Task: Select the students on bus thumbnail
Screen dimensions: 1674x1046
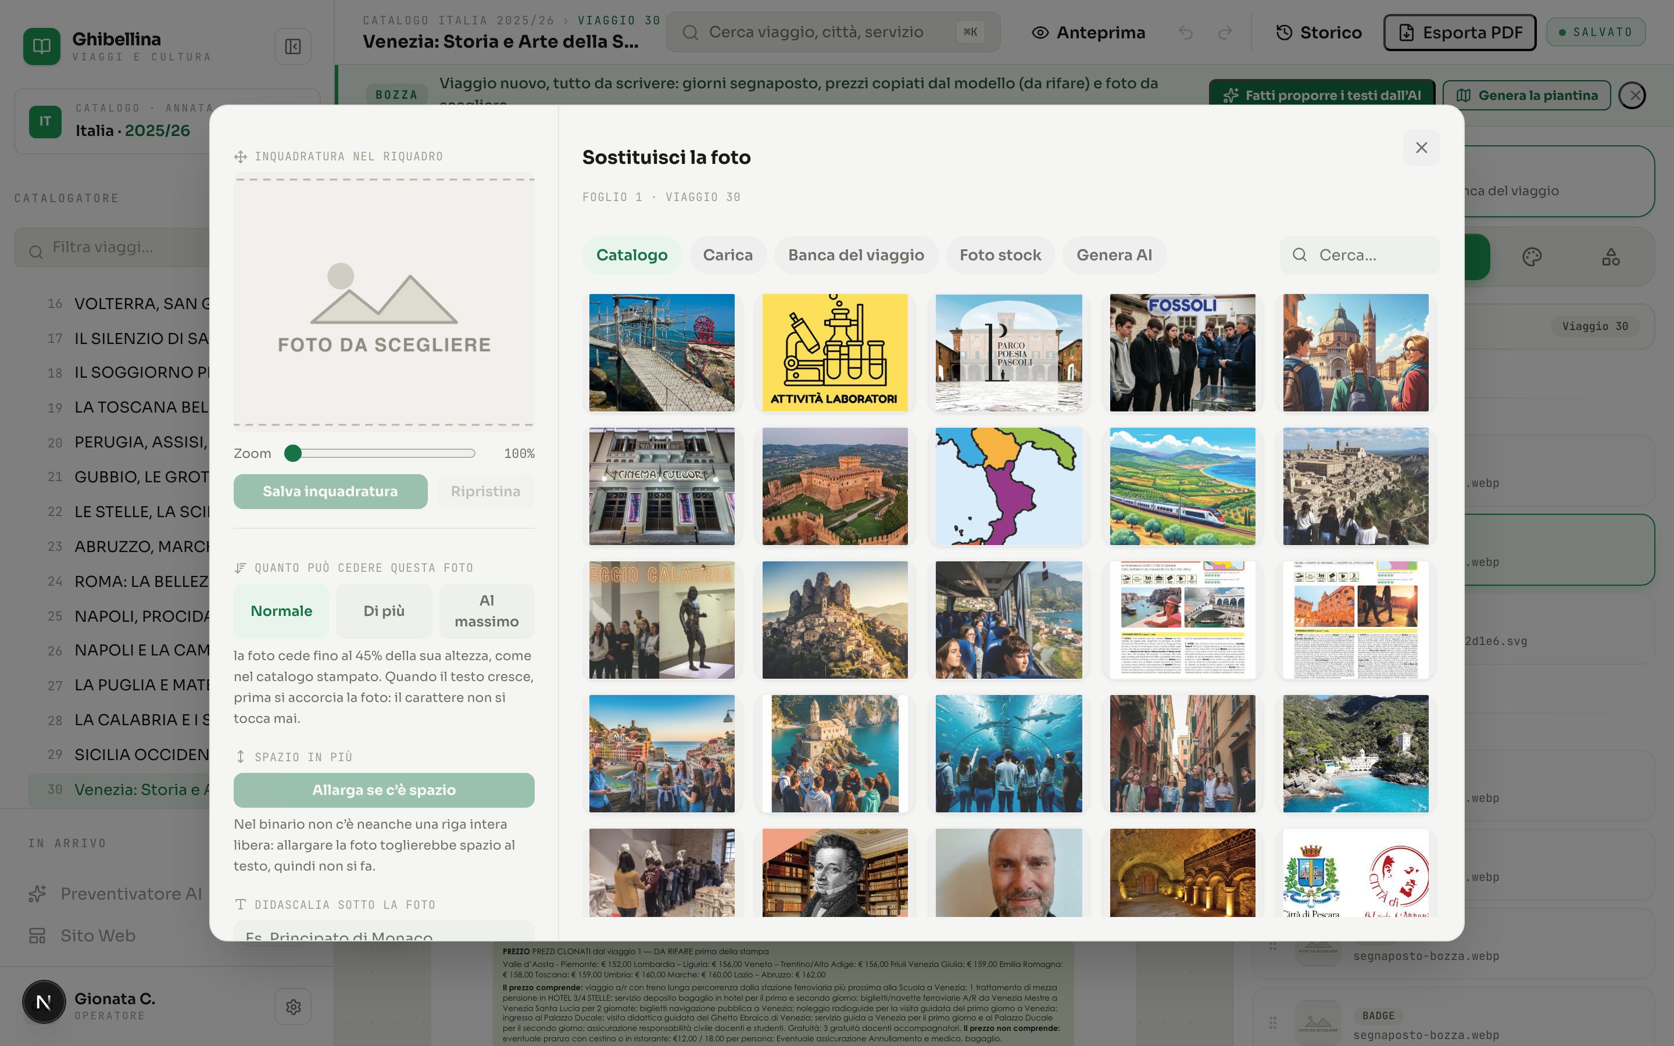Action: [x=1008, y=620]
